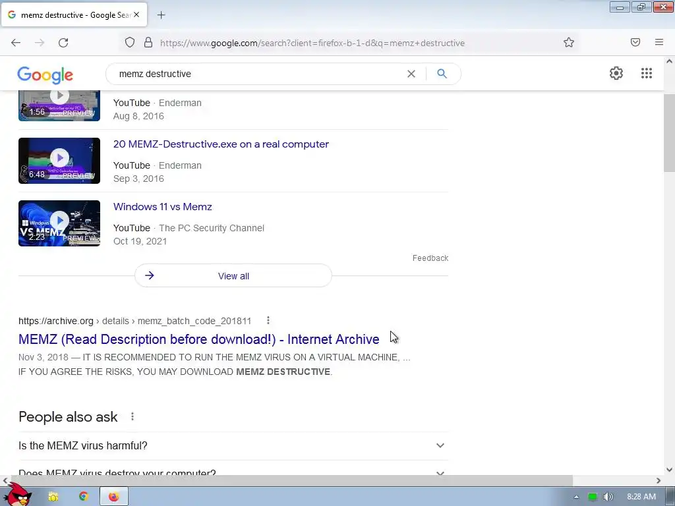Reload the current page
The height and width of the screenshot is (506, 675).
tap(63, 43)
